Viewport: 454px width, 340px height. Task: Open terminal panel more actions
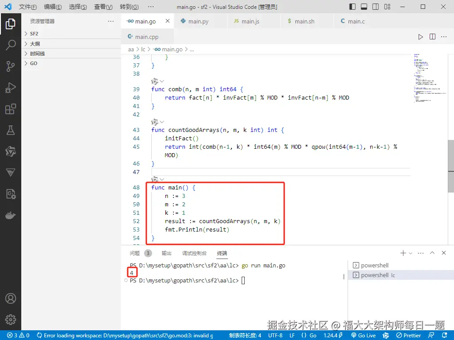point(421,253)
